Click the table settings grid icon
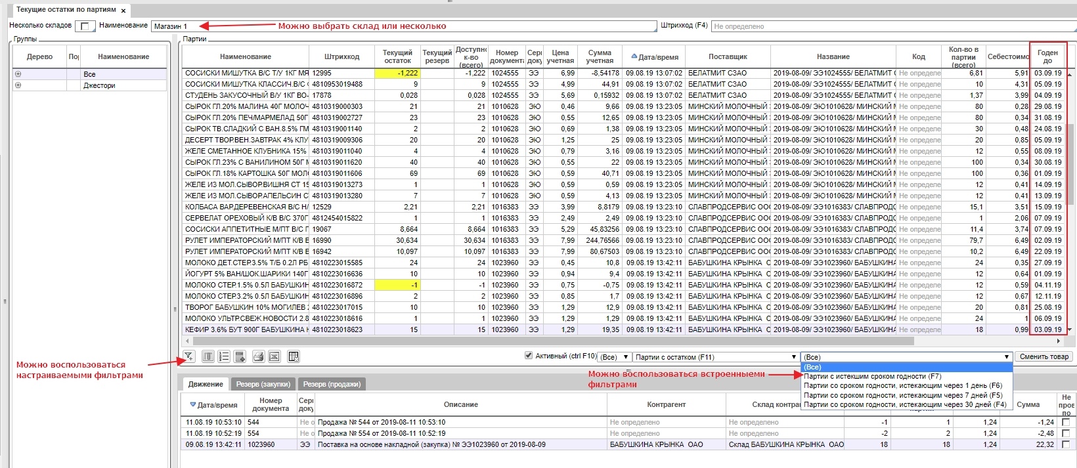This screenshot has width=1077, height=468. click(x=294, y=356)
